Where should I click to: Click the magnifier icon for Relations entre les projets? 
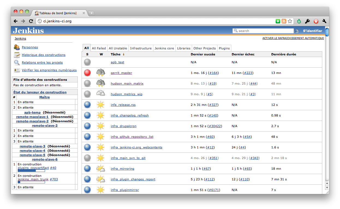pyautogui.click(x=17, y=62)
